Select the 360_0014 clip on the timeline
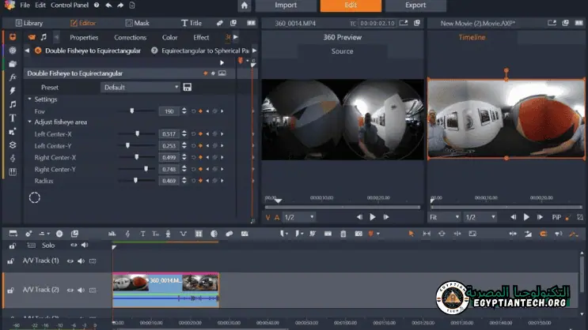The width and height of the screenshot is (588, 330). pyautogui.click(x=165, y=290)
